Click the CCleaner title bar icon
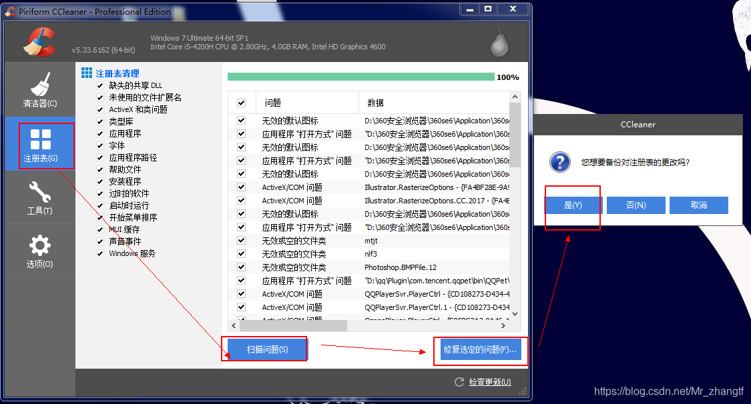Image resolution: width=751 pixels, height=404 pixels. tap(10, 11)
